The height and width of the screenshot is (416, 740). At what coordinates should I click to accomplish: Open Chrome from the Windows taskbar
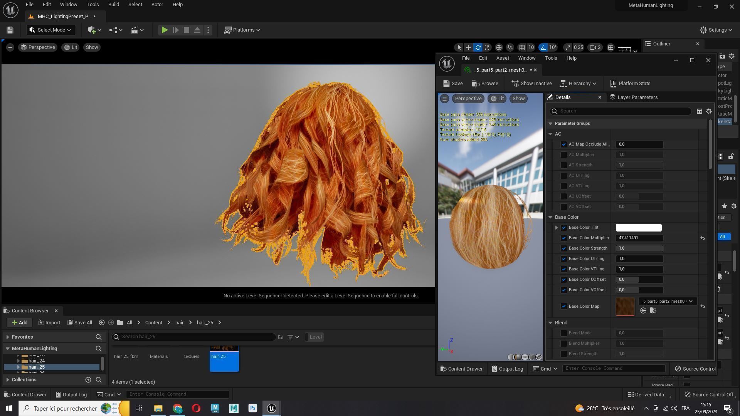click(177, 408)
